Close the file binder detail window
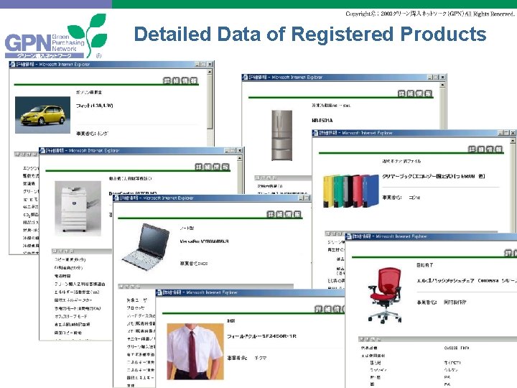This screenshot has width=517, height=388. (x=513, y=133)
